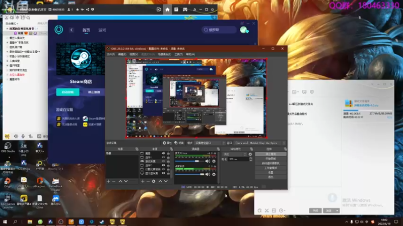Screen dimensions: 403x226
Task: Click the star favorite icon in YY bar
Action: pyautogui.click(x=78, y=10)
